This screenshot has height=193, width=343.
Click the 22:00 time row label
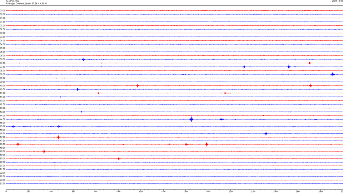click(3, 173)
